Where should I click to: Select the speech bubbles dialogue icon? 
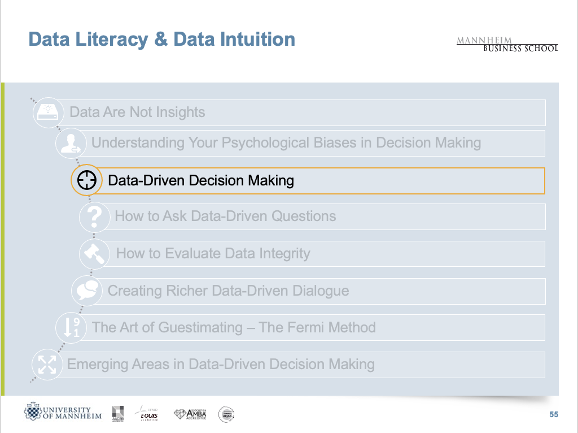(87, 291)
